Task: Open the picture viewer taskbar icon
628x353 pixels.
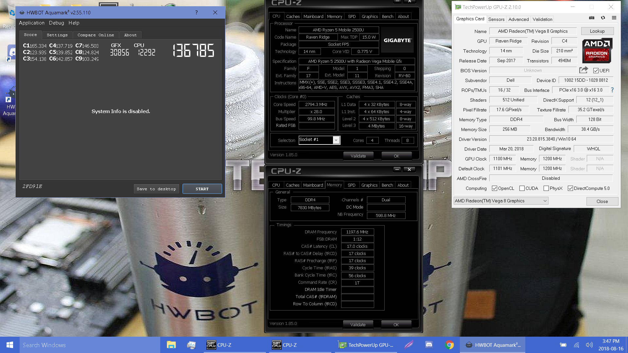Action: [191, 345]
